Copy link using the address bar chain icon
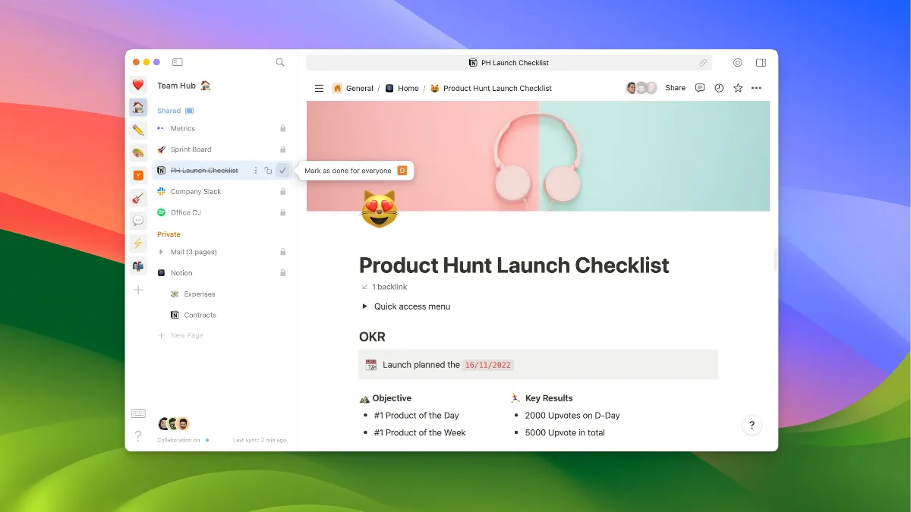 pos(704,63)
